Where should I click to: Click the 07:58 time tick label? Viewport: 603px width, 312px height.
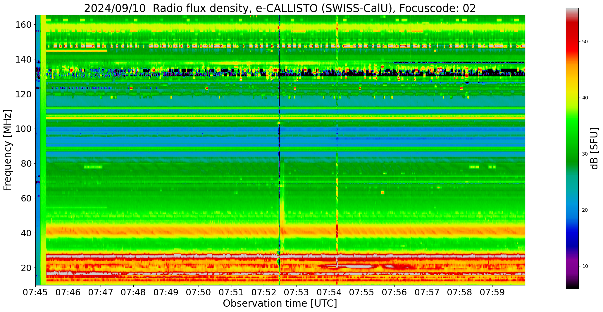click(460, 292)
